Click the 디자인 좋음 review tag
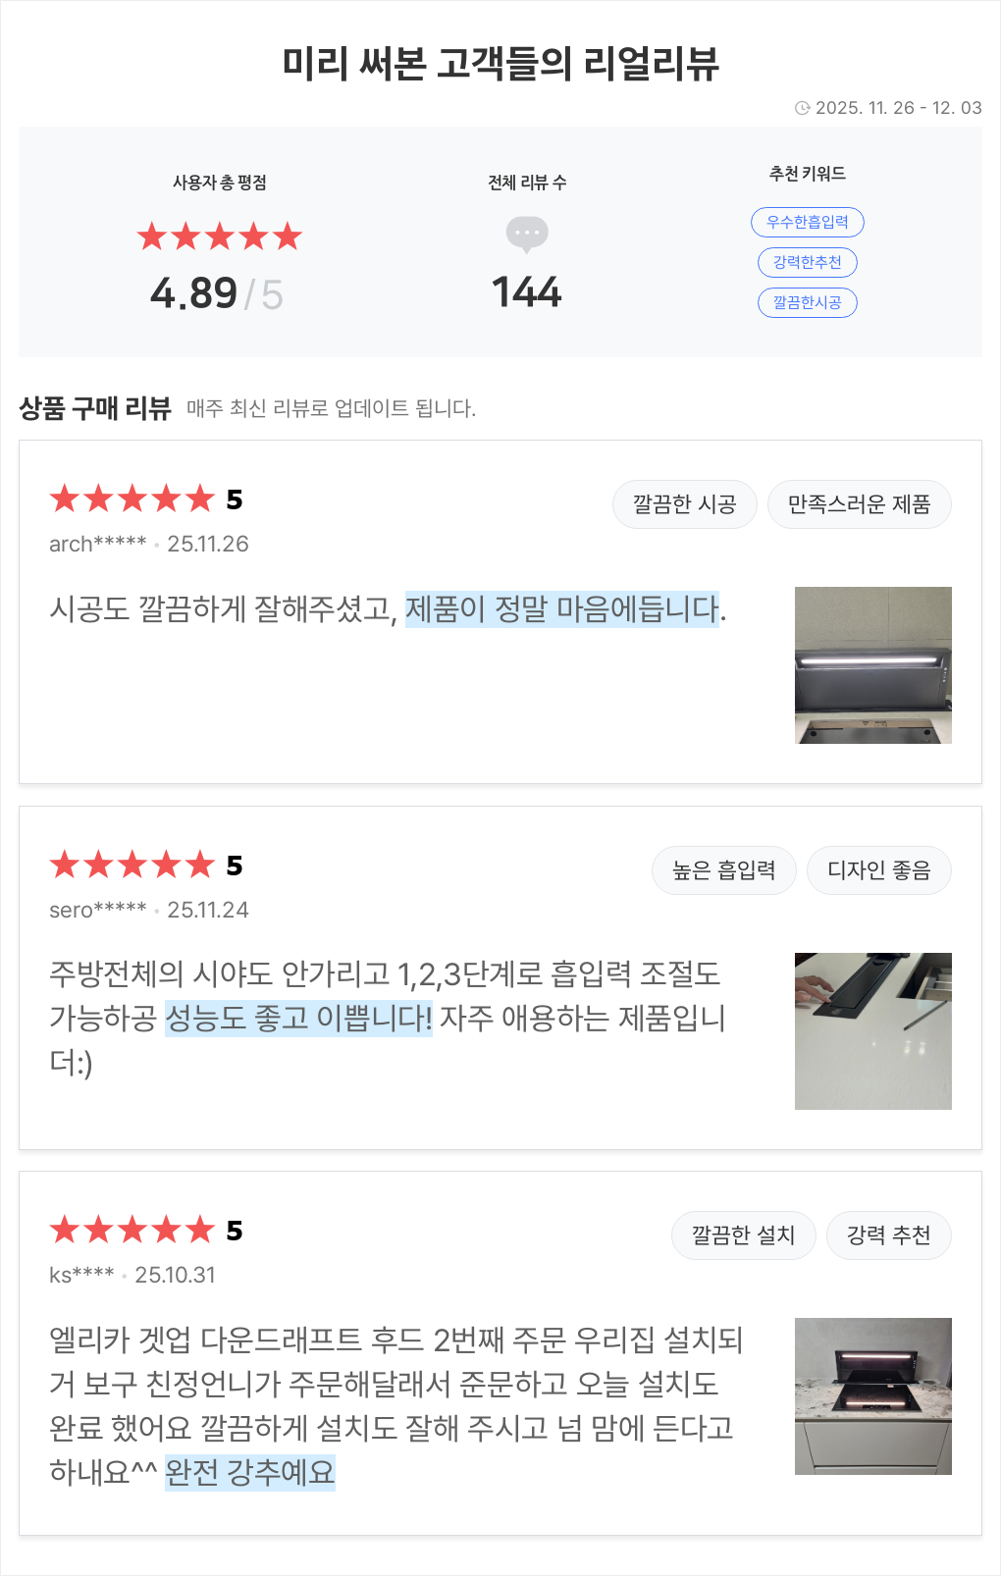Viewport: 1001px width, 1576px height. pos(878,870)
